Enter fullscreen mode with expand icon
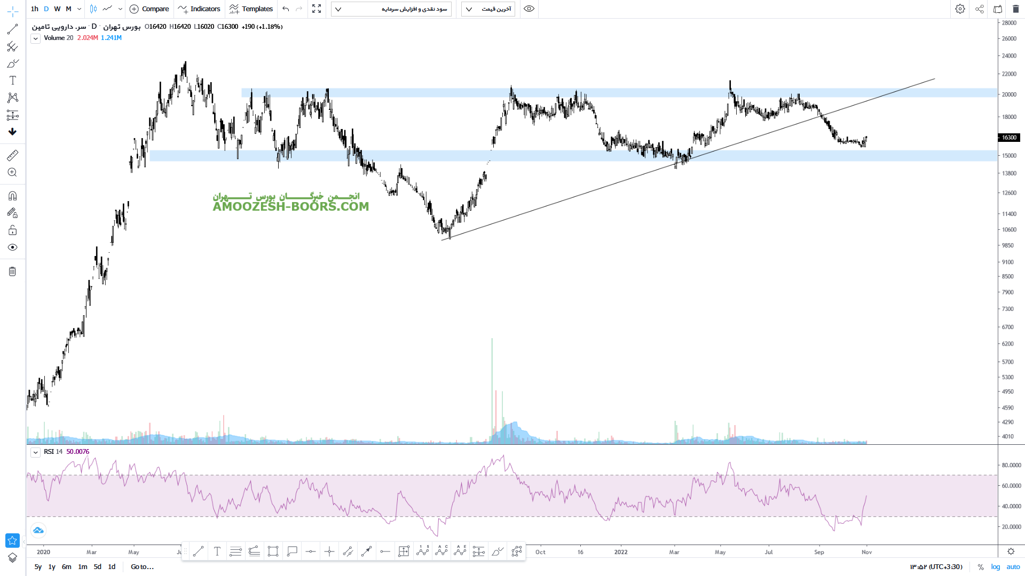The width and height of the screenshot is (1025, 576). click(x=317, y=9)
